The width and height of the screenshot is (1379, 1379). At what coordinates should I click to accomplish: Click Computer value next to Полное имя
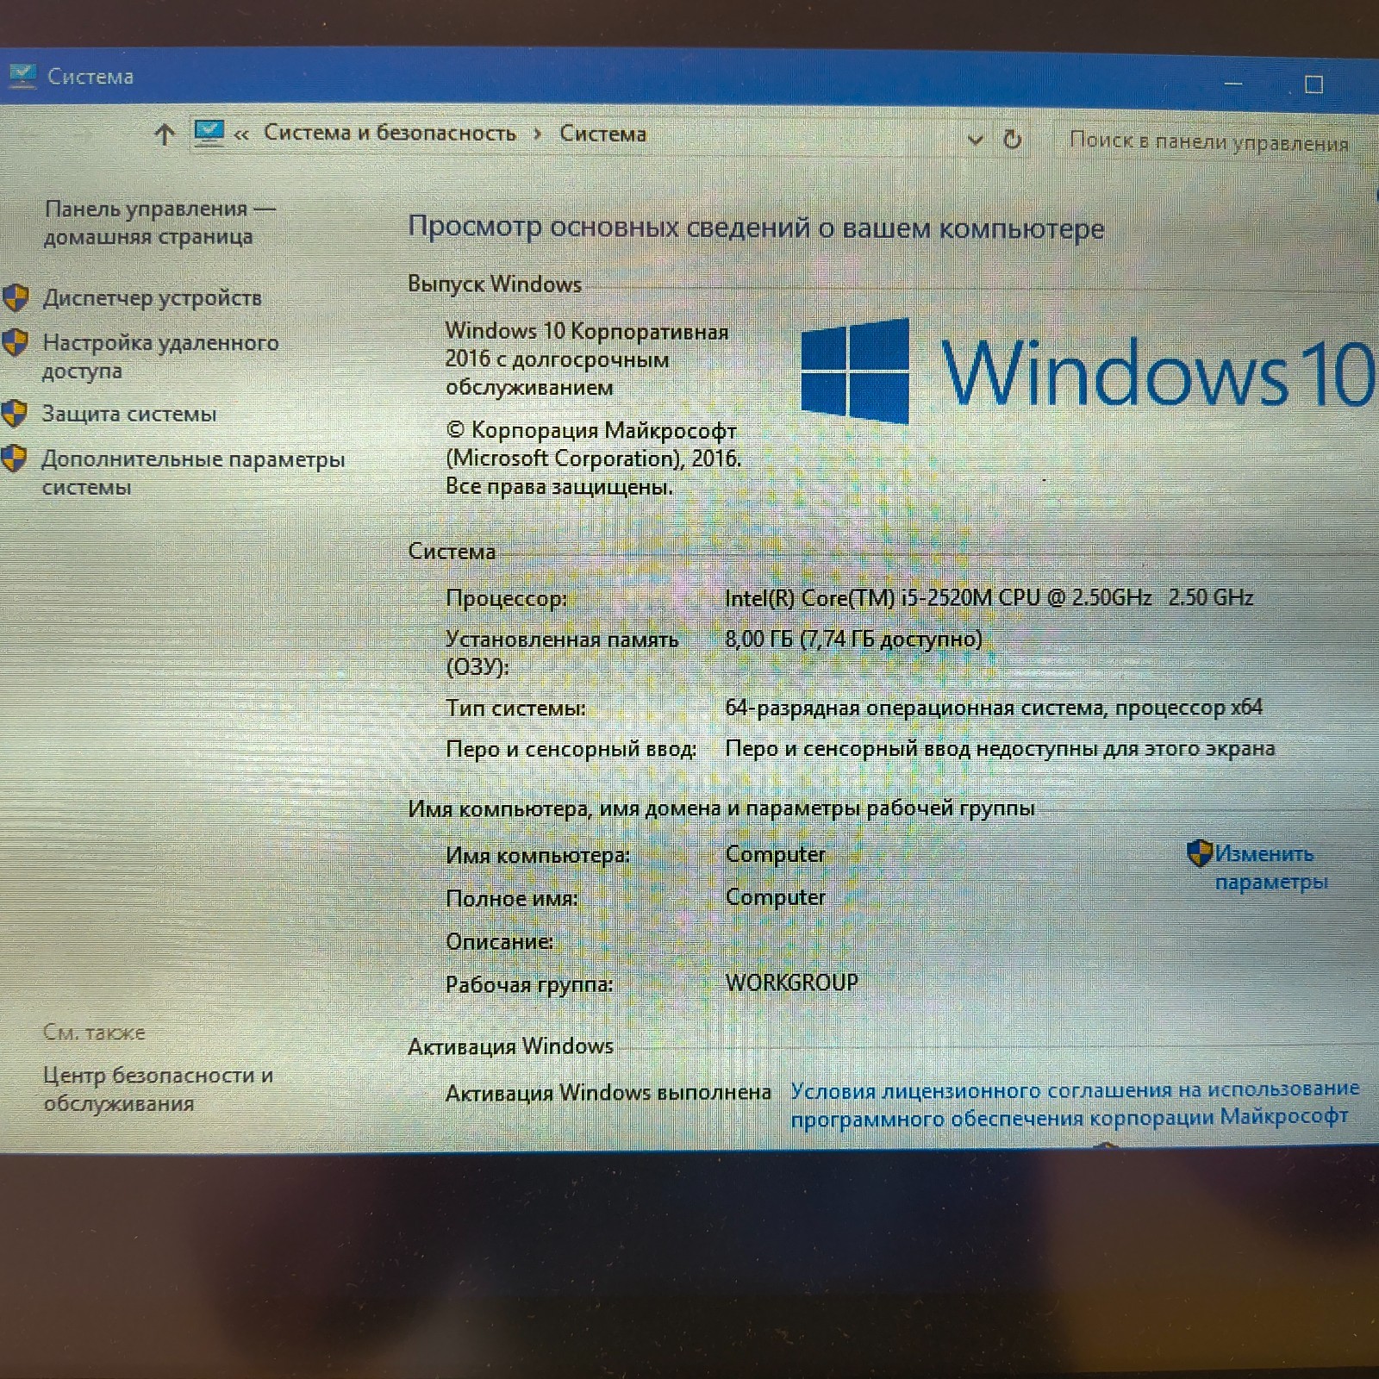(x=775, y=897)
